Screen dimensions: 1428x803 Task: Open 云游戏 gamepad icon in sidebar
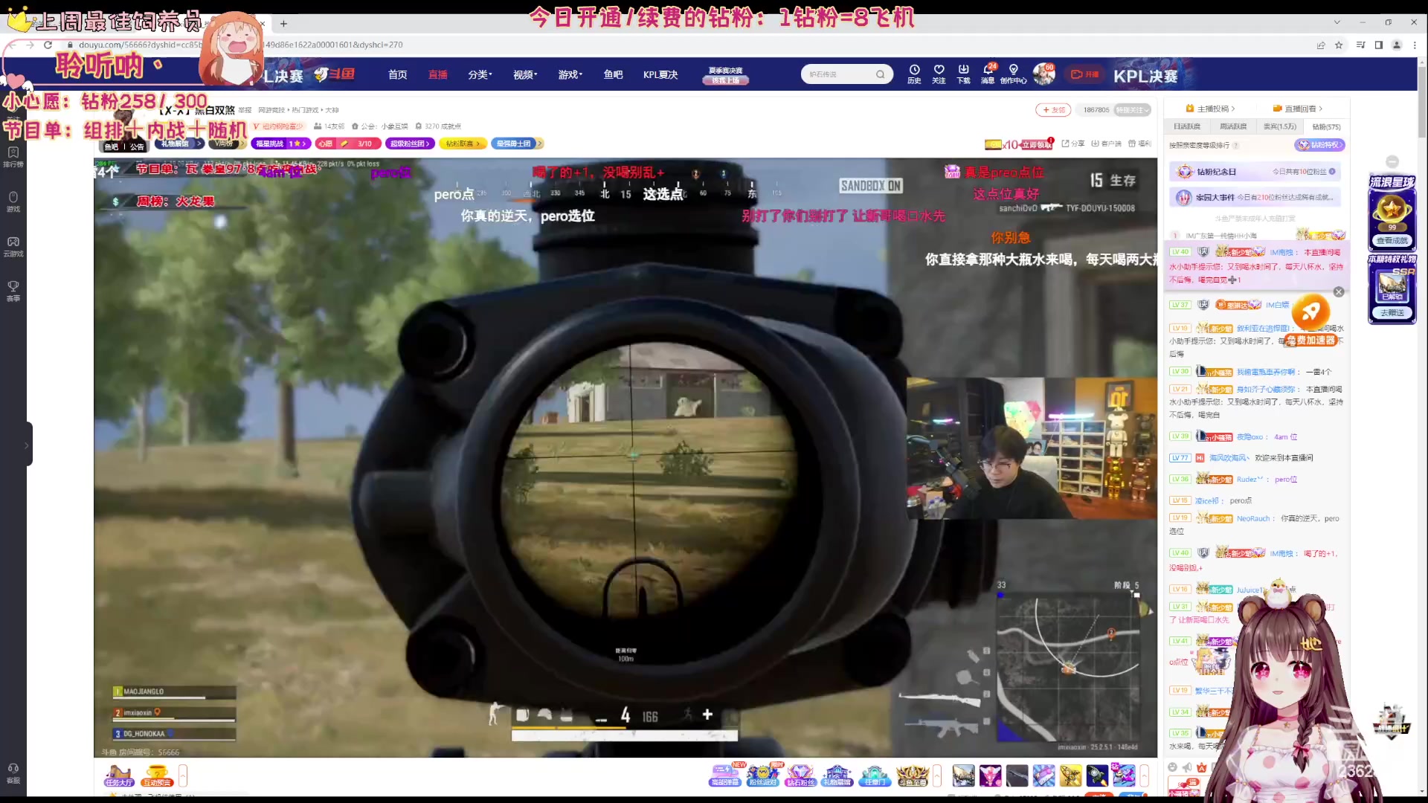click(x=13, y=246)
